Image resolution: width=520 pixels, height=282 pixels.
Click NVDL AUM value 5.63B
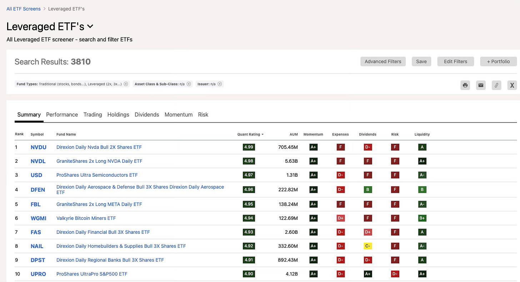coord(291,161)
